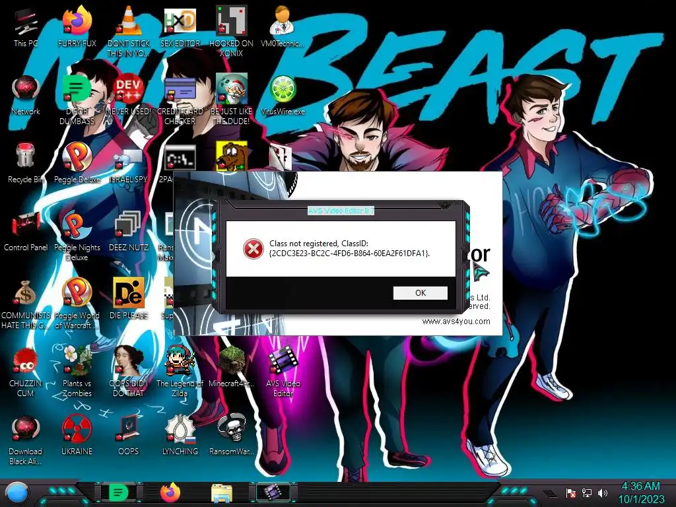Select the command prompt desktop shortcut
Image resolution: width=676 pixels, height=507 pixels.
[x=180, y=157]
